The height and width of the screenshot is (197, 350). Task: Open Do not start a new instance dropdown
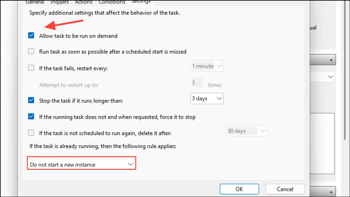pyautogui.click(x=81, y=165)
